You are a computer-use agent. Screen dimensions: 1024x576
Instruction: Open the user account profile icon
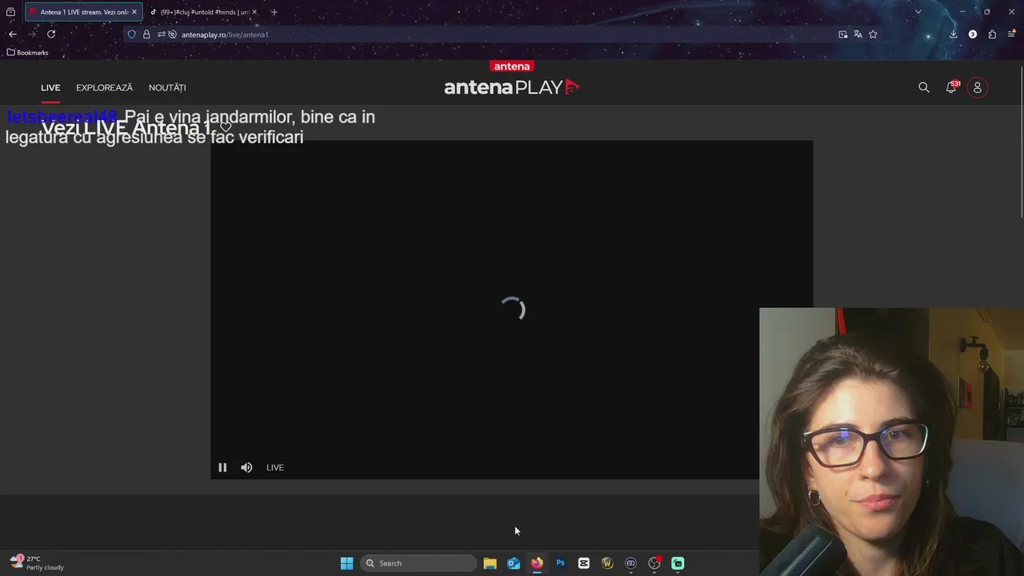point(977,87)
